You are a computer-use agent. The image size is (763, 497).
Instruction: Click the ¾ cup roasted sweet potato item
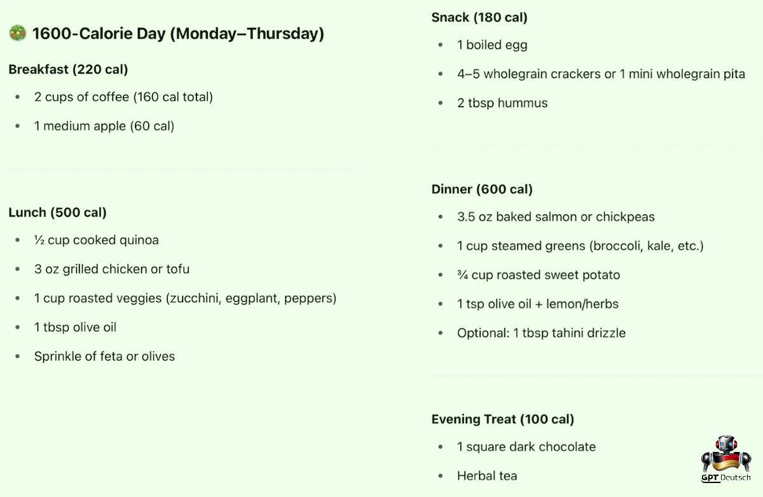(x=539, y=275)
